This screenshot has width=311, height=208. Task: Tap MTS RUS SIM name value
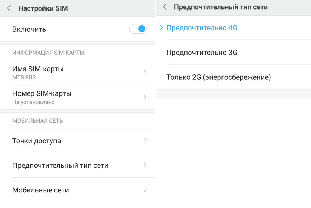(x=24, y=78)
